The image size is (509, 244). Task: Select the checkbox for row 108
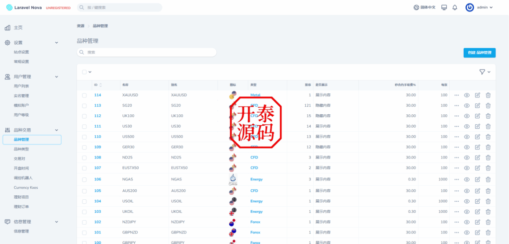85,158
